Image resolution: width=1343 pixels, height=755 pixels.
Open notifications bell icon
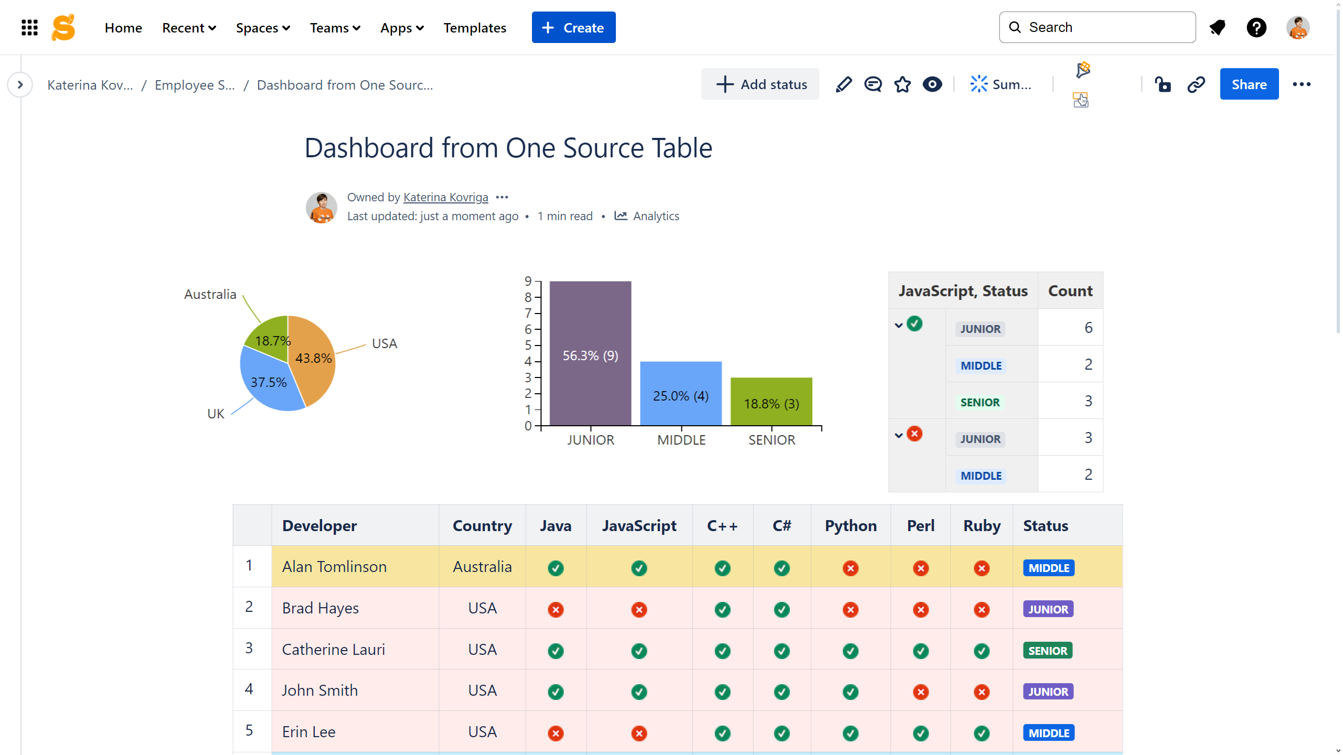1217,27
